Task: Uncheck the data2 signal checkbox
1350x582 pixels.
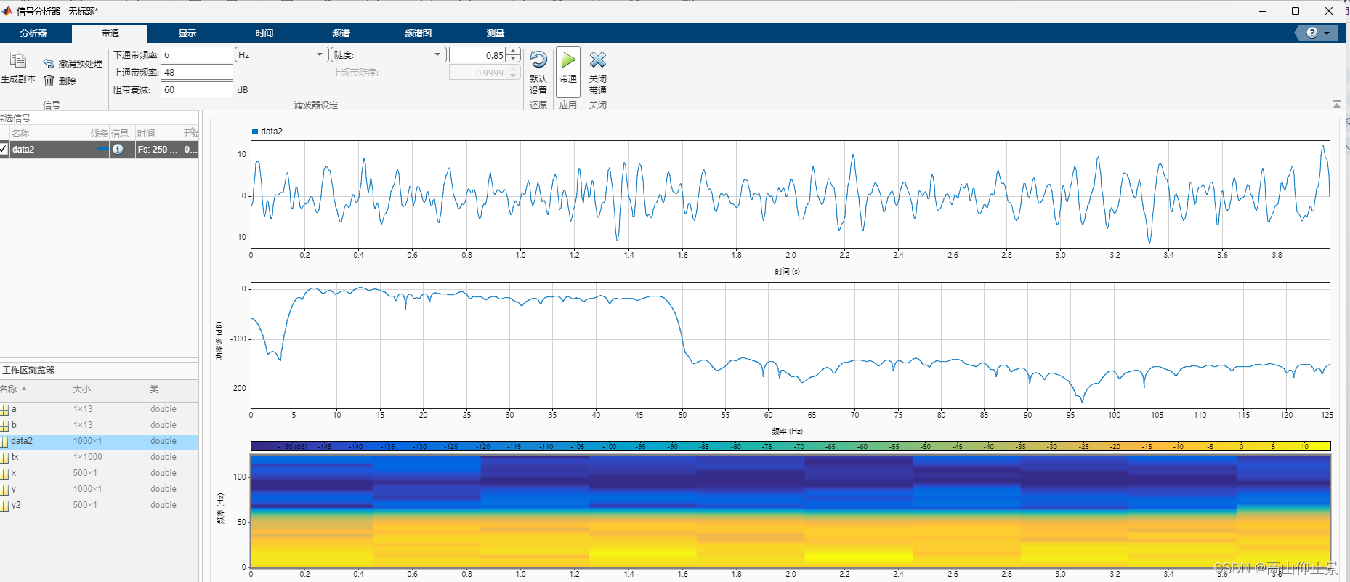Action: (4, 149)
